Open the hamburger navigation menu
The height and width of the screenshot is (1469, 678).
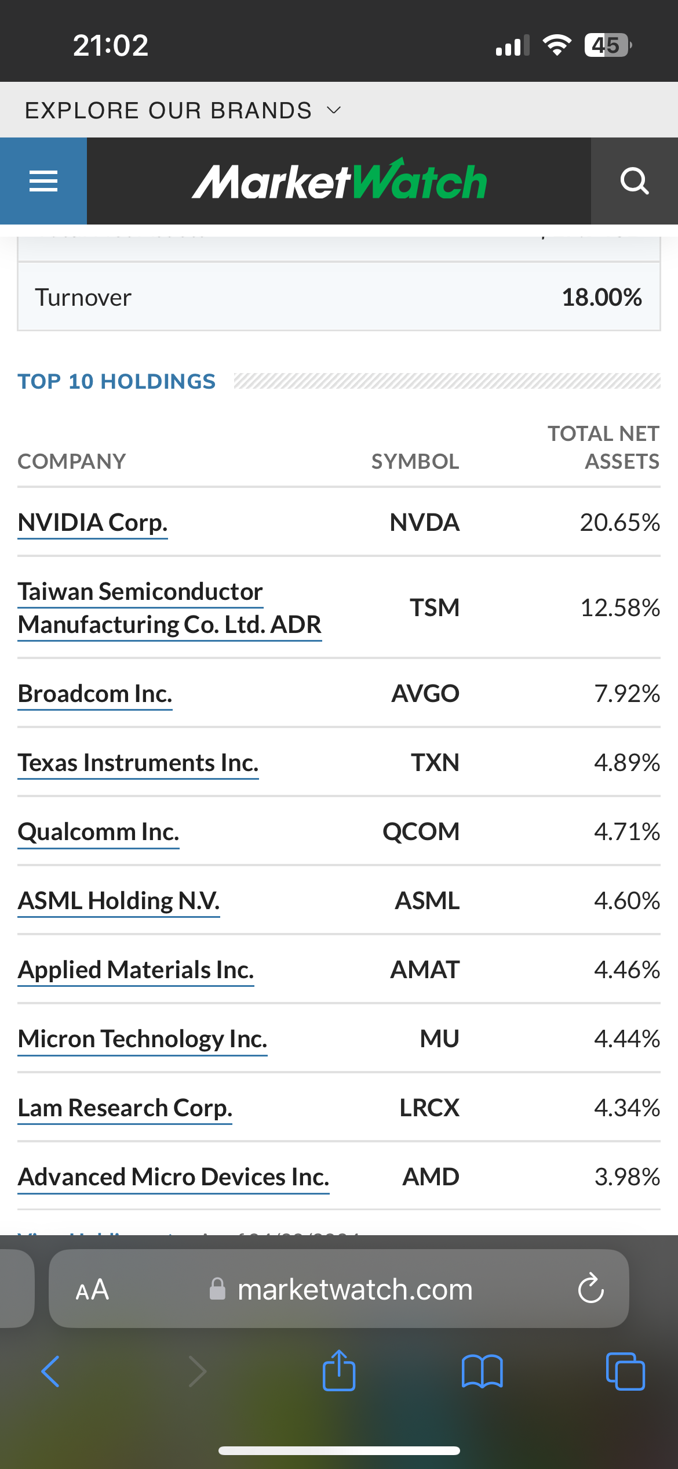pos(43,181)
